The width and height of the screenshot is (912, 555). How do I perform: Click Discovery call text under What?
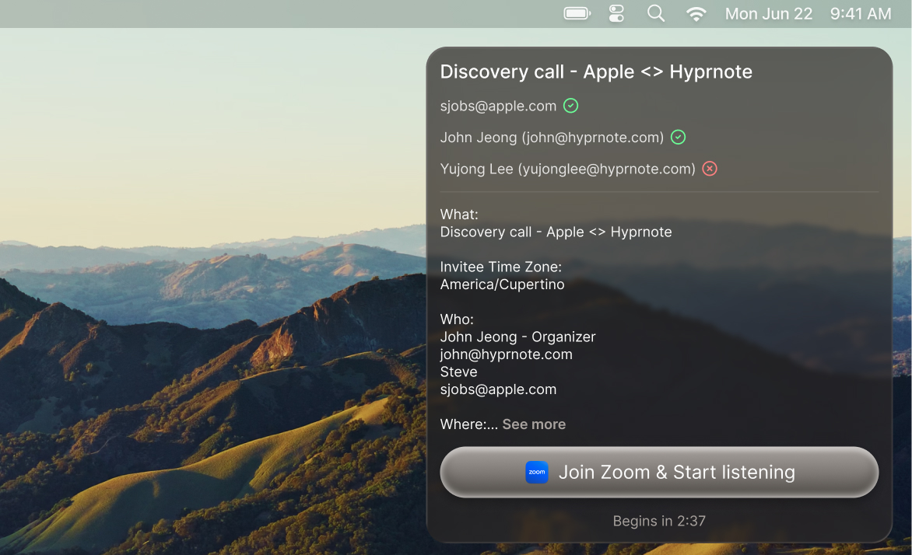(556, 232)
